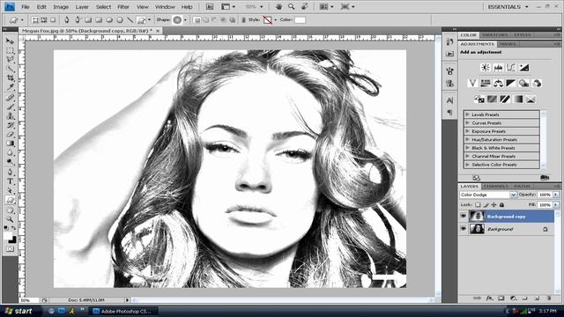Viewport: 564px width, 317px height.
Task: Add a Black & White adjustment
Action: 511,83
